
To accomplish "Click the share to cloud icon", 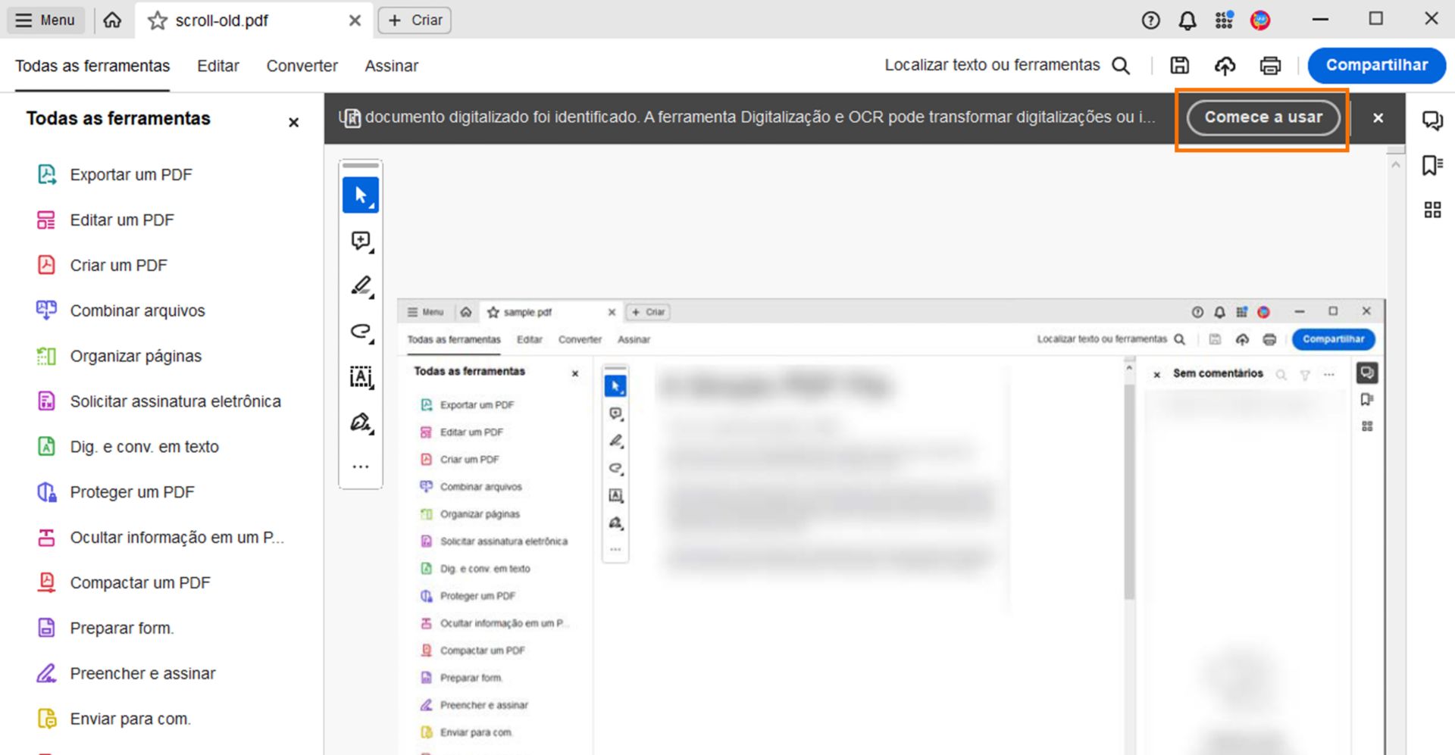I will [x=1225, y=66].
